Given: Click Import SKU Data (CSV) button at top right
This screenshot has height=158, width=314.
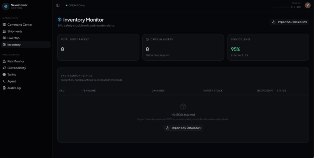Looking at the screenshot, I should (x=289, y=22).
